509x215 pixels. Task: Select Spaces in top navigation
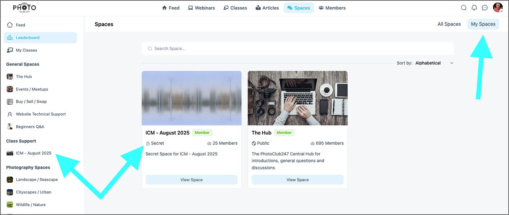(x=298, y=8)
